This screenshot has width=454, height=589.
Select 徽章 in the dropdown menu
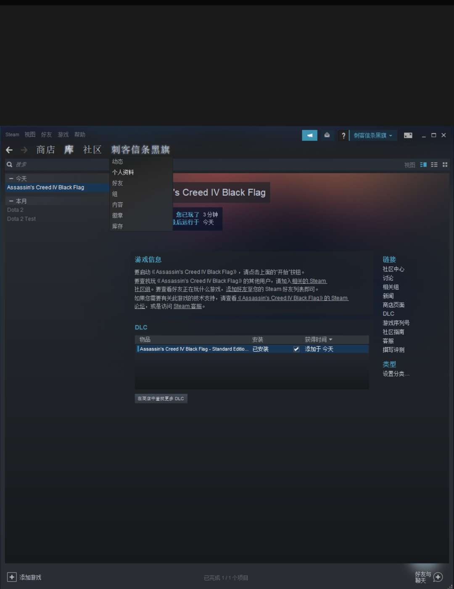pyautogui.click(x=141, y=215)
